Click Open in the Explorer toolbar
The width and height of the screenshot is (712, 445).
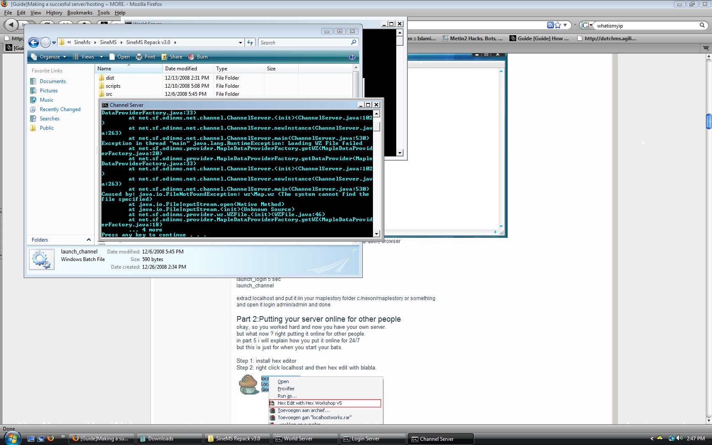pos(119,57)
